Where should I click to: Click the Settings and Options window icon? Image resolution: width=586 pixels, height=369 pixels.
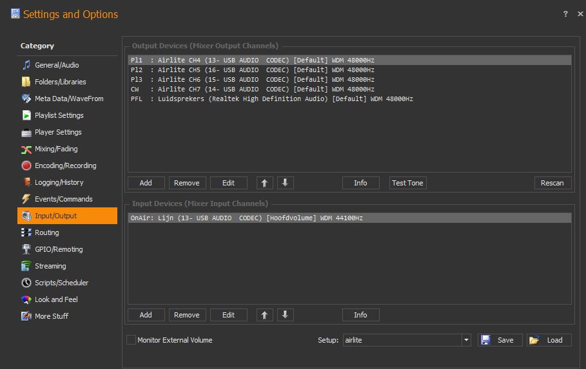tap(15, 14)
